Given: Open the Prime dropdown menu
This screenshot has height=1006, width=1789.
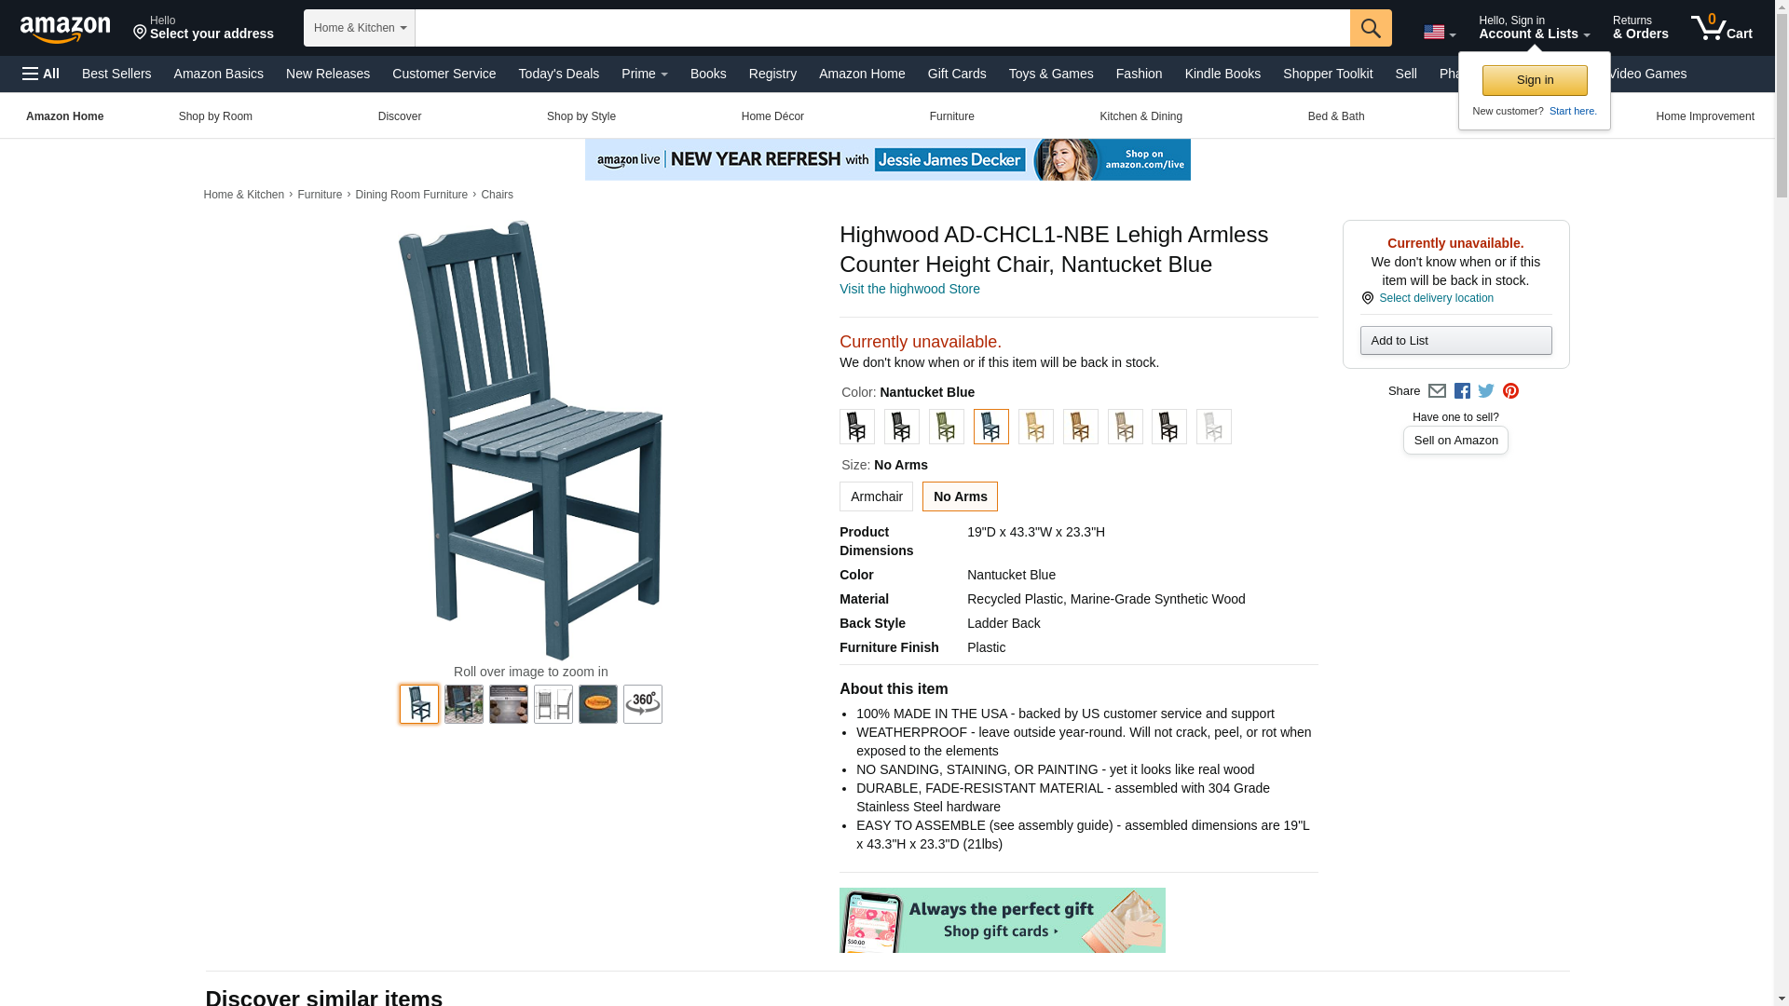Looking at the screenshot, I should point(644,74).
